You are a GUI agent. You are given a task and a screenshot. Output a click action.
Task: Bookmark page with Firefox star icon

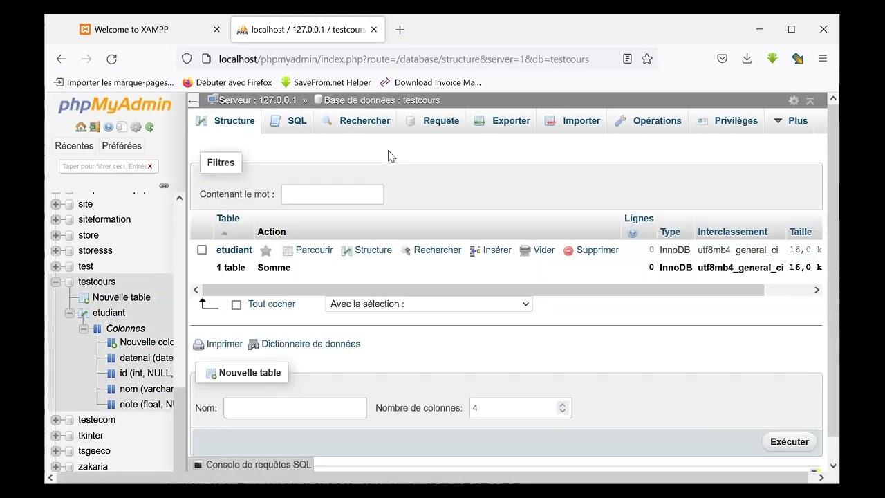tap(647, 59)
